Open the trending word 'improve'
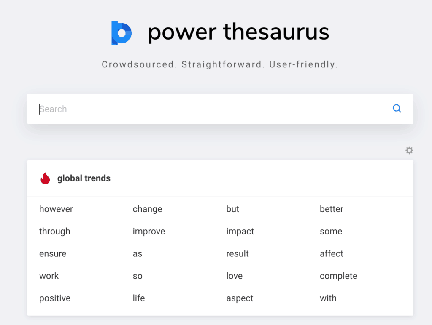The height and width of the screenshot is (325, 432). tap(149, 231)
